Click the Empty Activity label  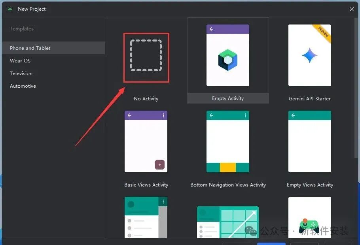pyautogui.click(x=228, y=98)
